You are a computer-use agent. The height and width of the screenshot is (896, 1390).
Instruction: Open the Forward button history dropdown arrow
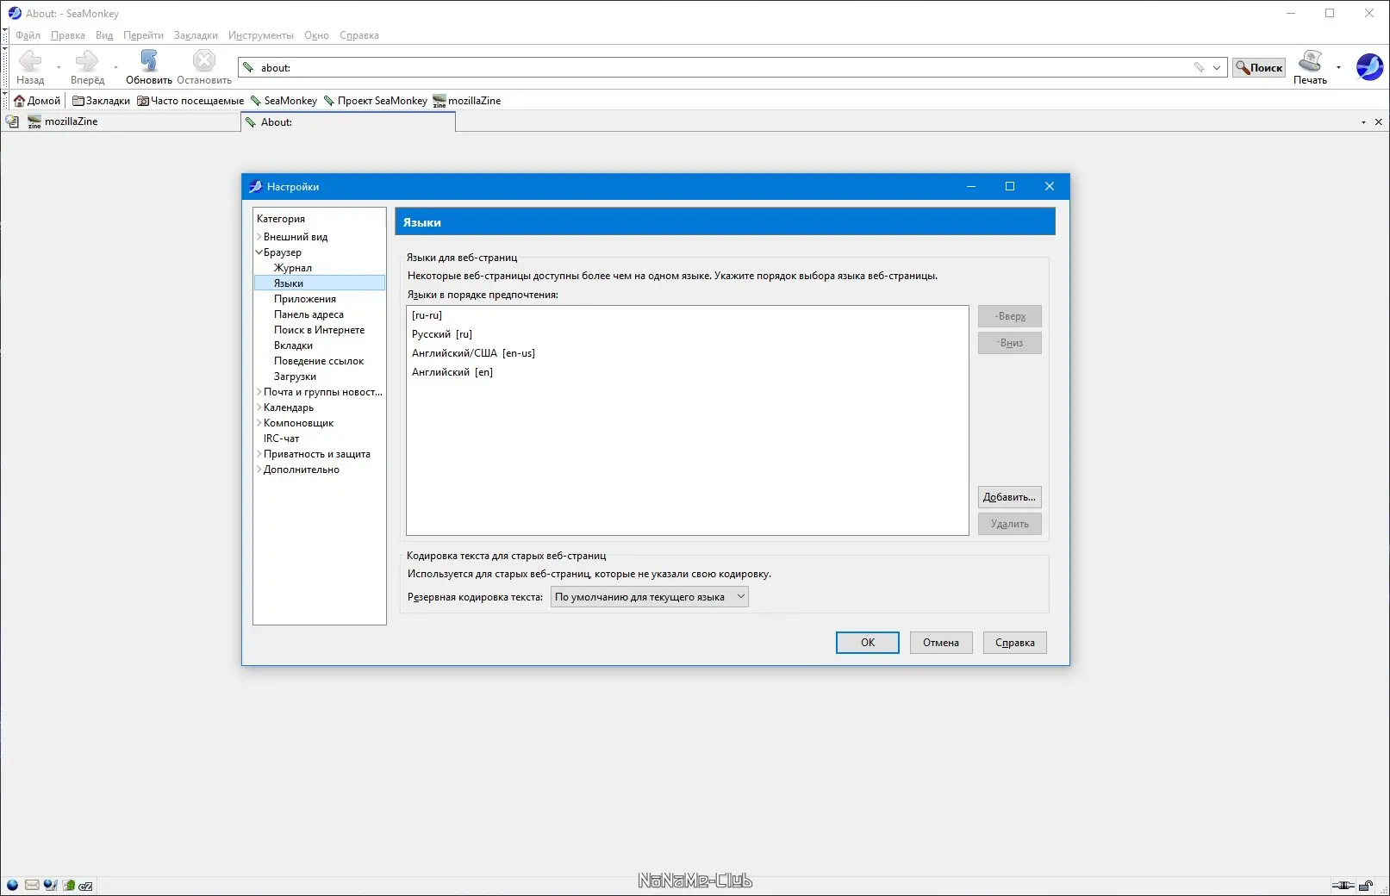(x=115, y=67)
